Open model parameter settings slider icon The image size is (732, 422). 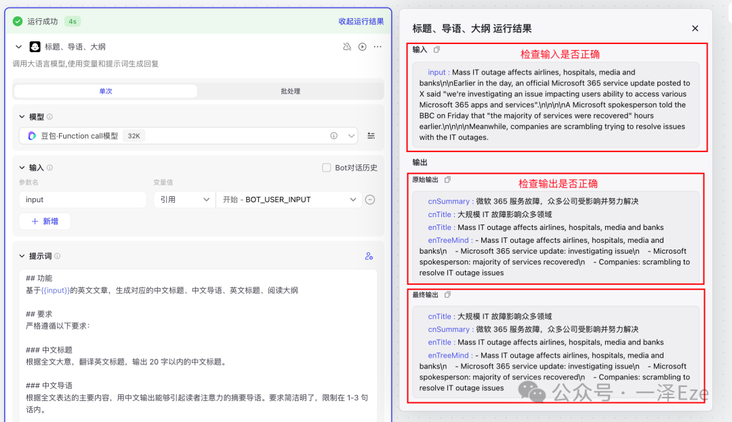371,135
